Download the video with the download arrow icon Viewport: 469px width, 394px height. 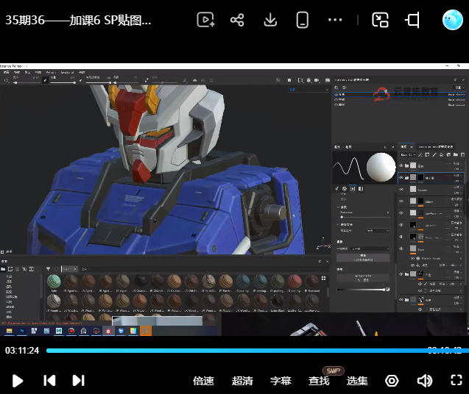click(270, 20)
